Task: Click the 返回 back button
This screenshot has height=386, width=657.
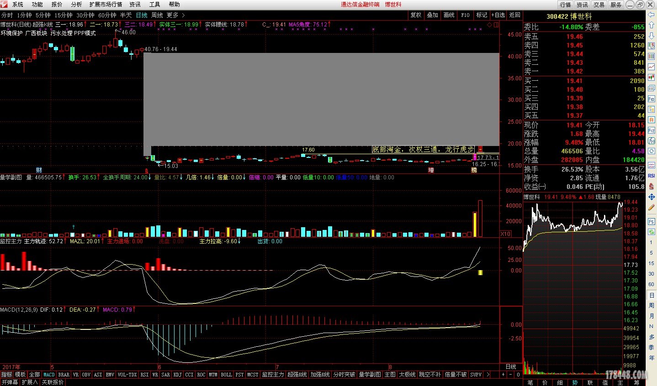Action: (x=515, y=15)
